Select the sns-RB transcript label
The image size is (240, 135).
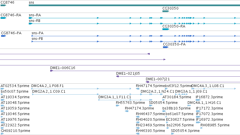[35, 21]
